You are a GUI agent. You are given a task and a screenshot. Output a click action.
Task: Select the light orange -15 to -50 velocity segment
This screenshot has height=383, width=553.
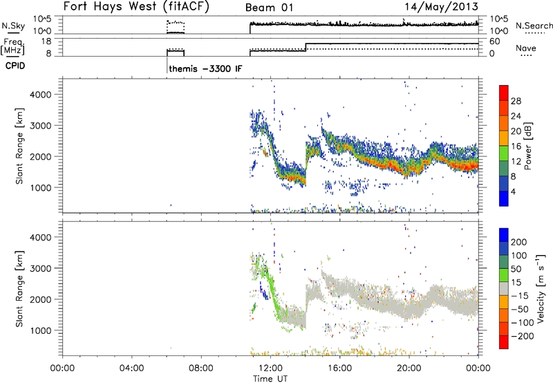(x=504, y=302)
